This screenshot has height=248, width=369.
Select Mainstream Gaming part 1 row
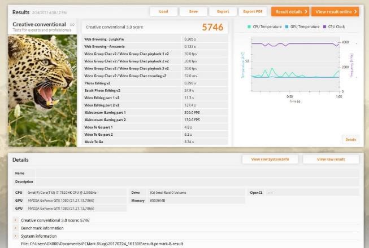tap(155, 112)
